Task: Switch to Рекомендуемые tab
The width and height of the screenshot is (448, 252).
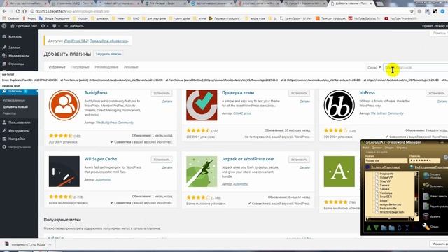Action: point(106,67)
